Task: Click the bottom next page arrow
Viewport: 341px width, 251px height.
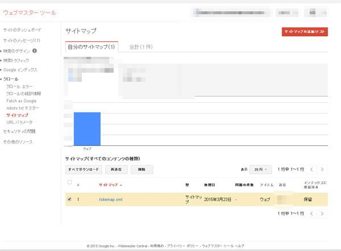Action: coord(322,214)
